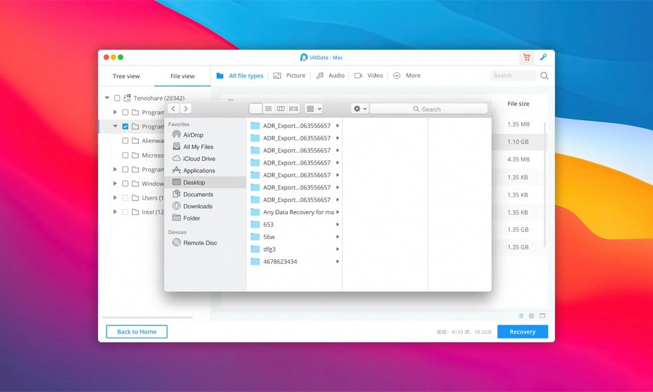Click the key registration icon
The width and height of the screenshot is (653, 392).
click(x=543, y=57)
